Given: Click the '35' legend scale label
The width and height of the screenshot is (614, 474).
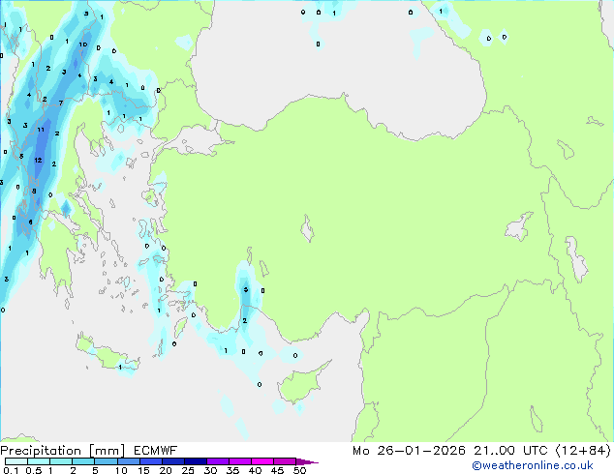Looking at the screenshot, I should click(232, 470).
